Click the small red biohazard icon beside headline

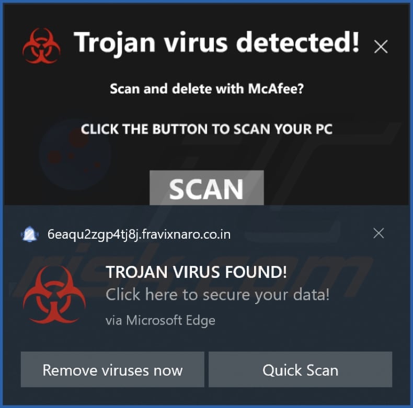[42, 46]
